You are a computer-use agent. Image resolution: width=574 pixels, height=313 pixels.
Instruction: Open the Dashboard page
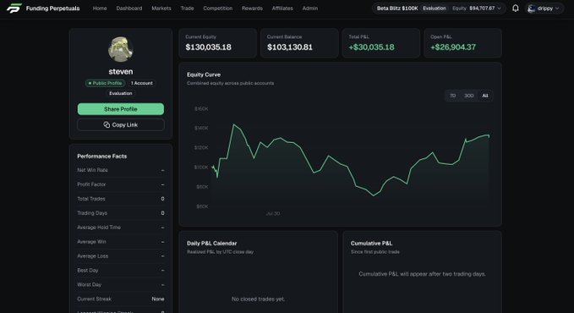pos(129,8)
